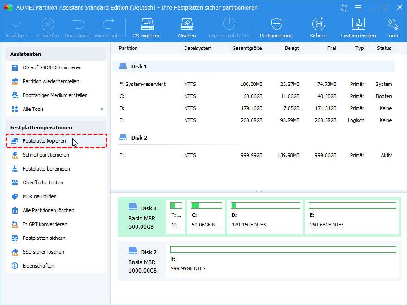Open the Partitionierung tool
The image size is (407, 305).
276,27
